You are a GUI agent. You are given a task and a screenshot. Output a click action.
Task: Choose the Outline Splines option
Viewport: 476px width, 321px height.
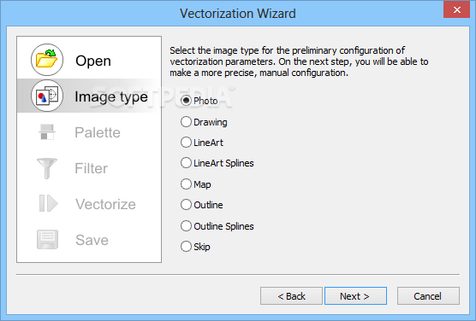186,226
